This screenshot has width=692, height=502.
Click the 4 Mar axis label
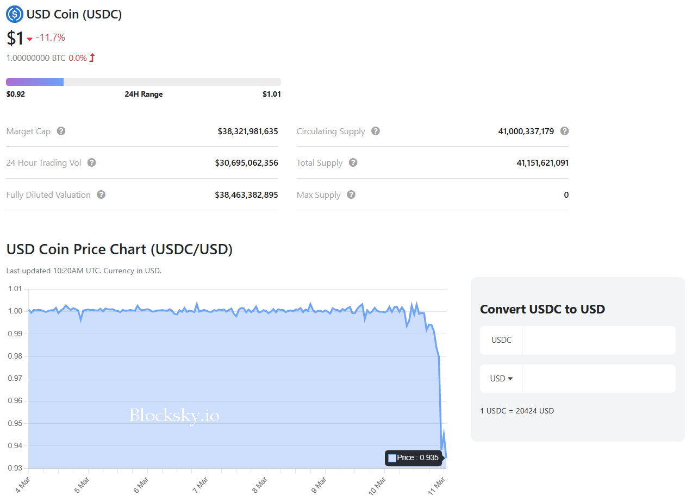(x=22, y=485)
